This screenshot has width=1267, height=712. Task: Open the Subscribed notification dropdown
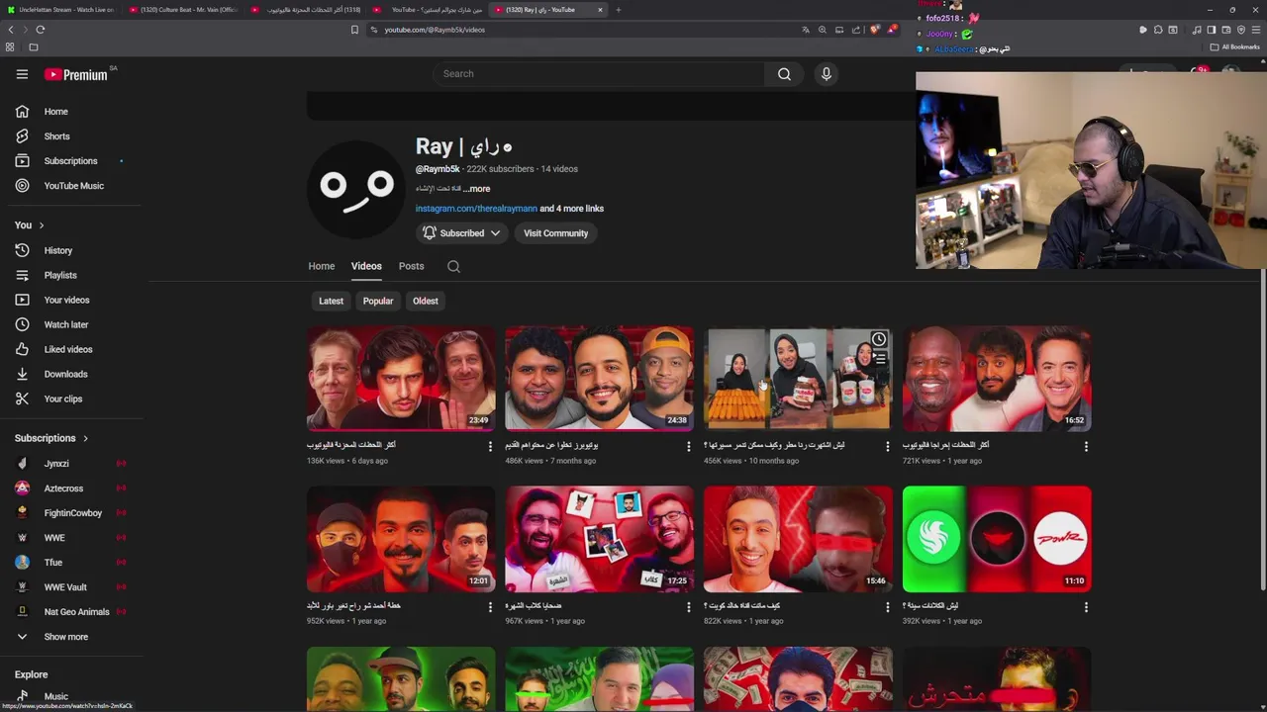coord(462,233)
